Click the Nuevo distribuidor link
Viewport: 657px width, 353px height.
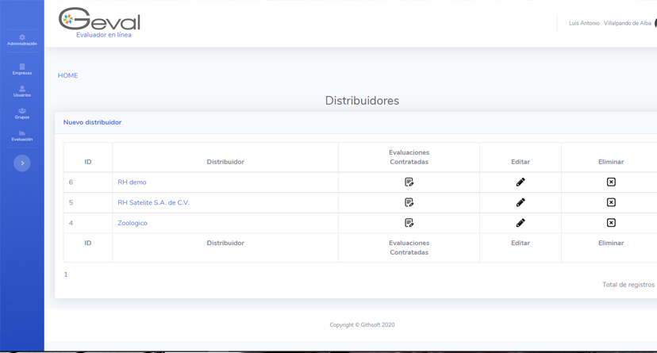92,122
